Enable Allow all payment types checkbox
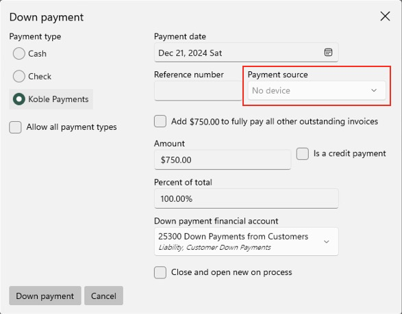The image size is (402, 314). click(15, 127)
